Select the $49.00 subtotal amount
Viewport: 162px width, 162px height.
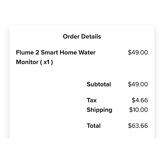pos(138,84)
